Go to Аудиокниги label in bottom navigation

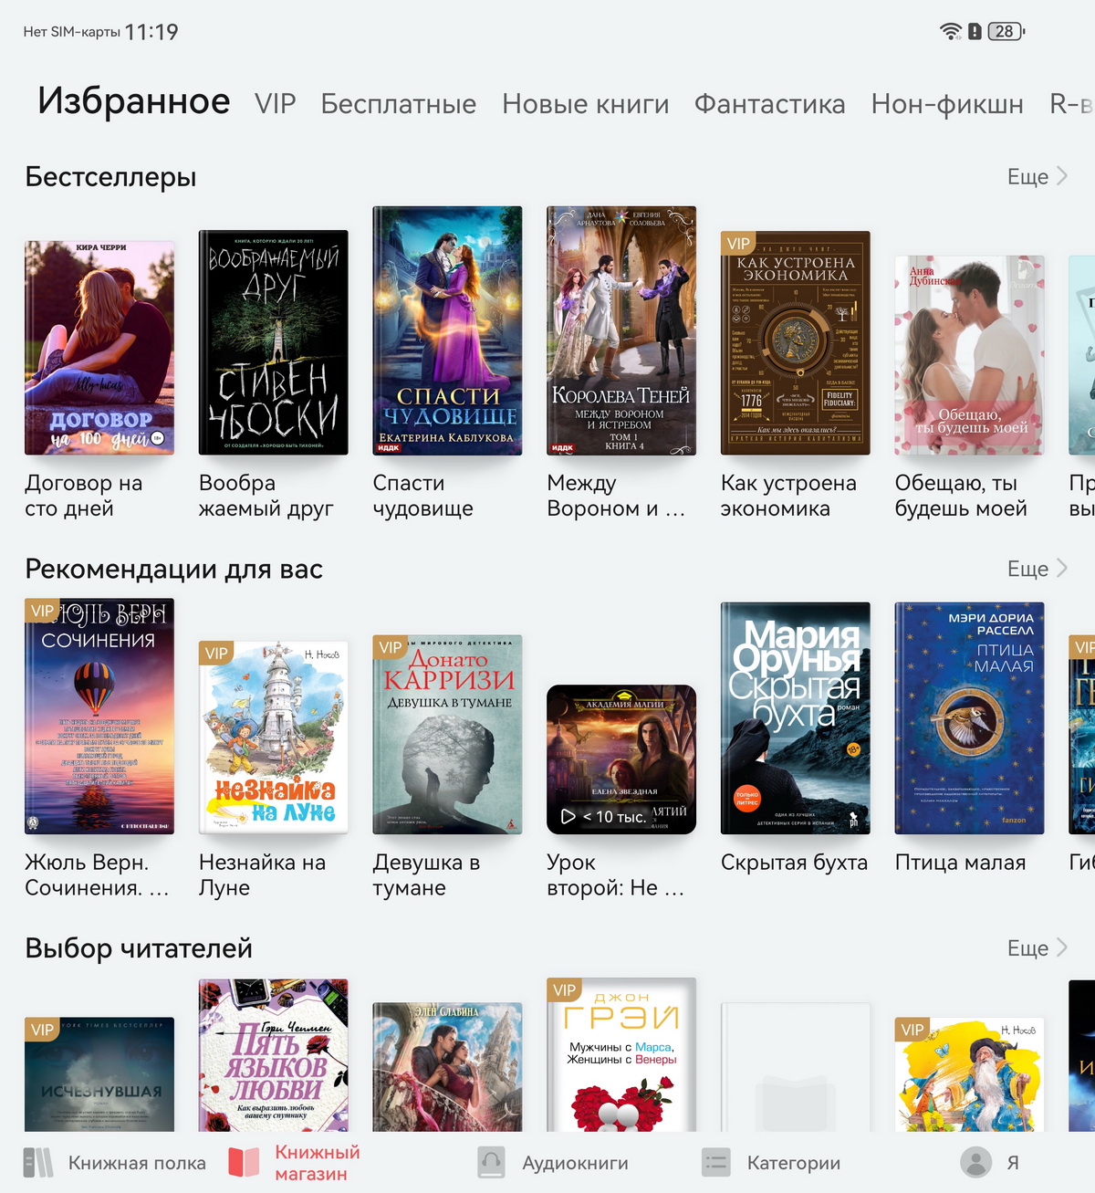click(575, 1163)
